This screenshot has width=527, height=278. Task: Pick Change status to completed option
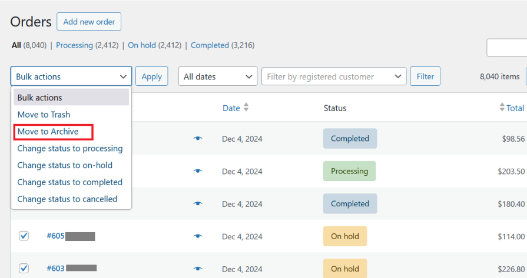point(69,182)
